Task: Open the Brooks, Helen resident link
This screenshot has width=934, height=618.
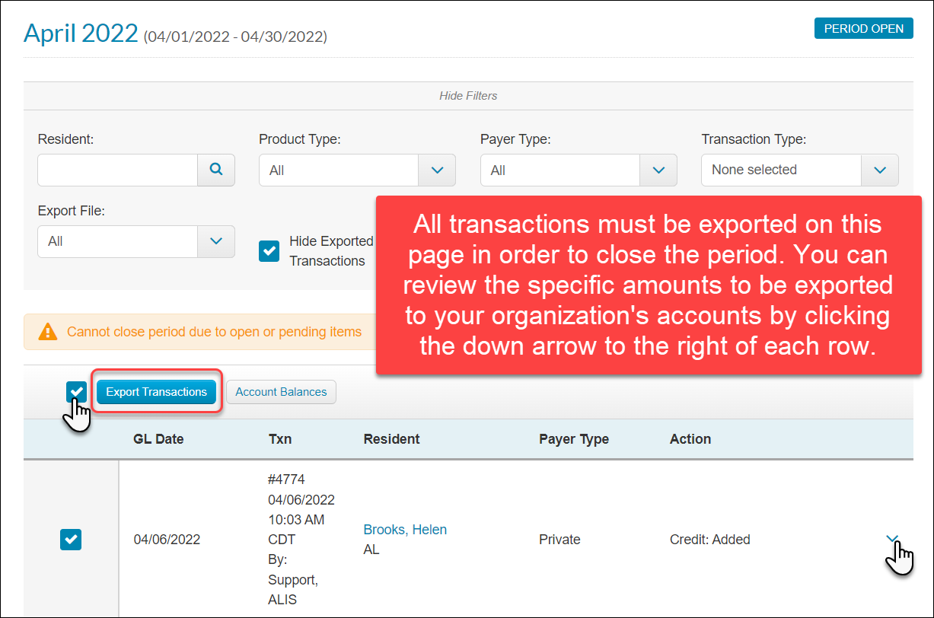Action: point(405,530)
